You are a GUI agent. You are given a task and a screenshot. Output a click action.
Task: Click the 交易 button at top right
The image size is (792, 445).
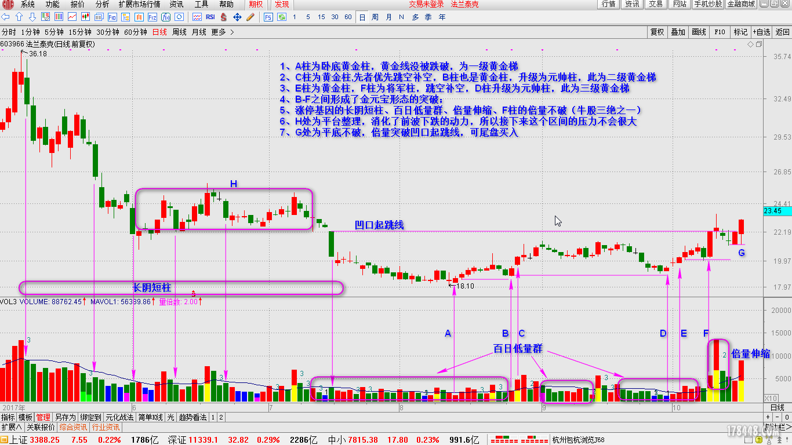656,4
